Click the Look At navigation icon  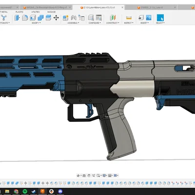coord(84,175)
